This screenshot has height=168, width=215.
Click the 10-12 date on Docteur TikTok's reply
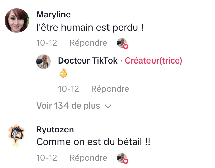(x=69, y=89)
